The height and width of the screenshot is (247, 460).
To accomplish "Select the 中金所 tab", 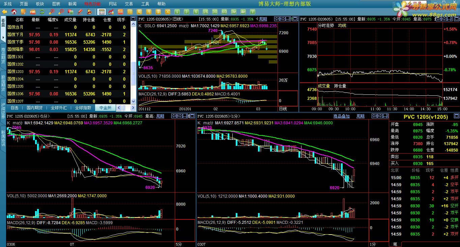I will click(105, 108).
